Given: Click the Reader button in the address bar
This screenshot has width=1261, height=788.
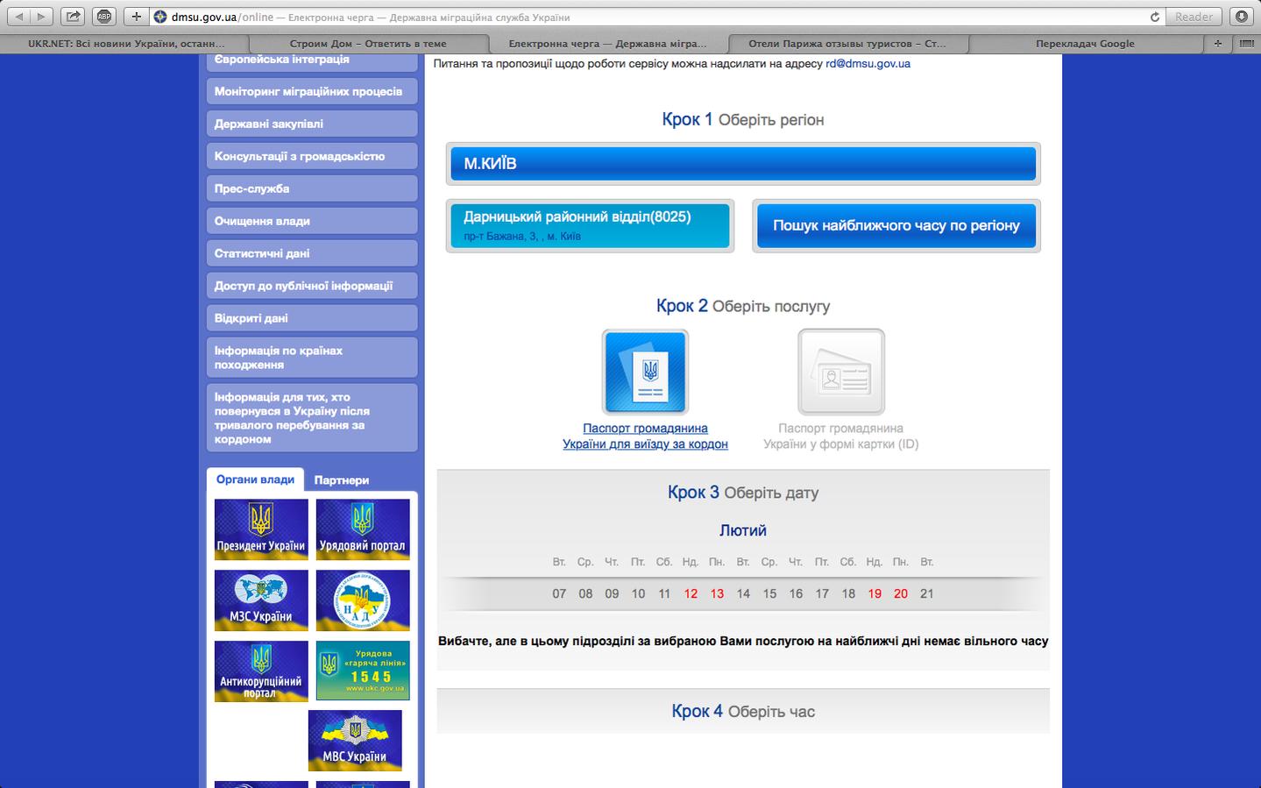Looking at the screenshot, I should click(1194, 17).
